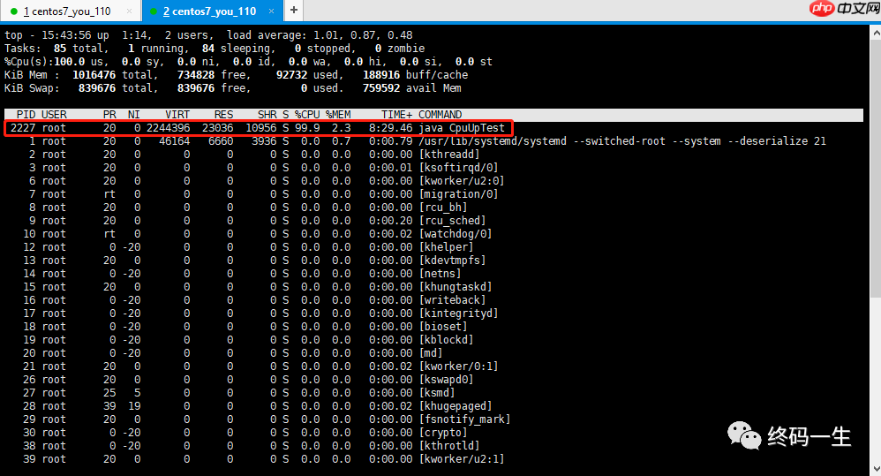Image resolution: width=881 pixels, height=476 pixels.
Task: Click the [netns] process name
Action: pyautogui.click(x=440, y=274)
